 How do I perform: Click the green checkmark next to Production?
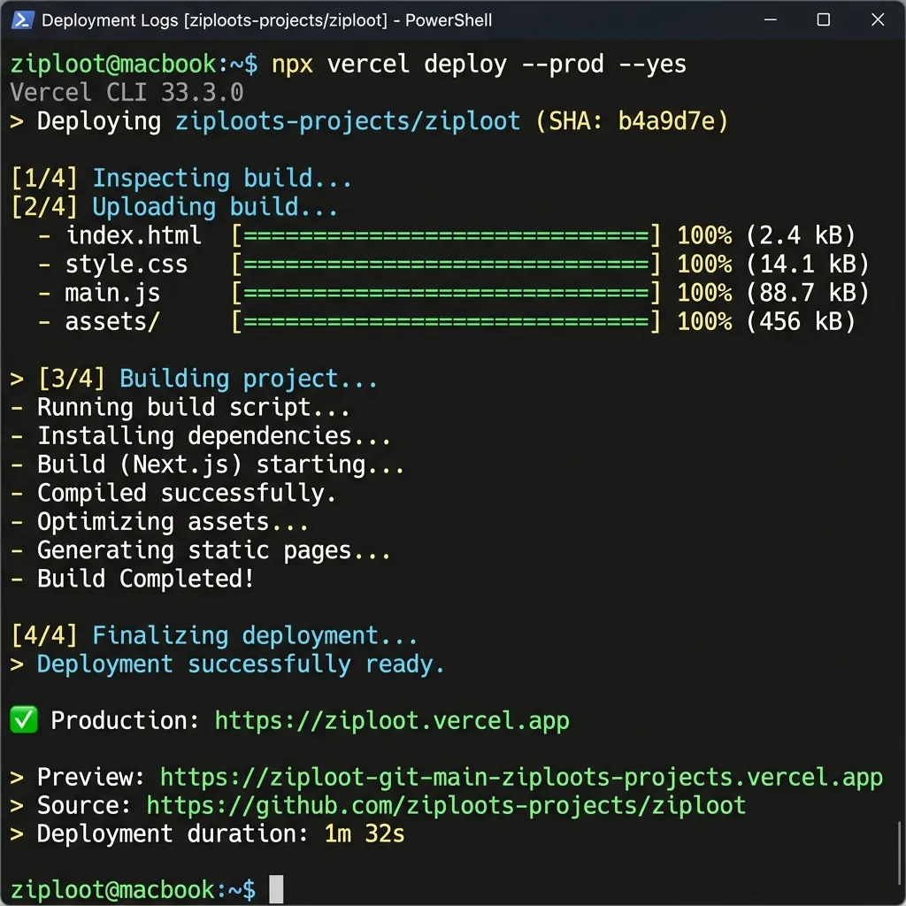tap(24, 720)
